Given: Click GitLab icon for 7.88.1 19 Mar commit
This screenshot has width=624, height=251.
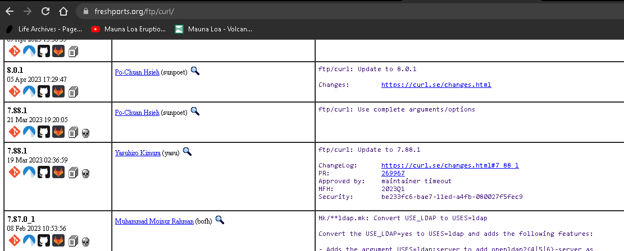Looking at the screenshot, I should 58,173.
